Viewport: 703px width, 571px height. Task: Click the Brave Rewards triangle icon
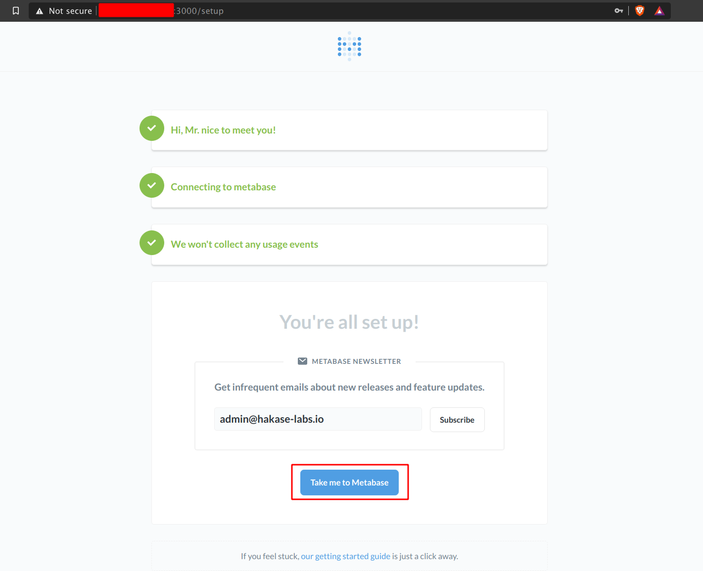(x=659, y=10)
